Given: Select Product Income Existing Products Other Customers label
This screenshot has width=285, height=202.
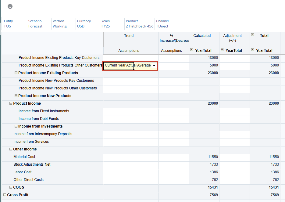Looking at the screenshot, I should (x=60, y=65).
